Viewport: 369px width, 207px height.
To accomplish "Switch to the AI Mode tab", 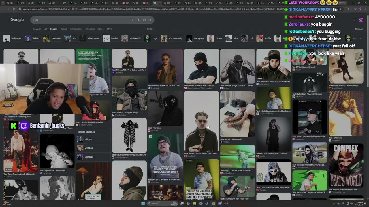I will [37, 29].
